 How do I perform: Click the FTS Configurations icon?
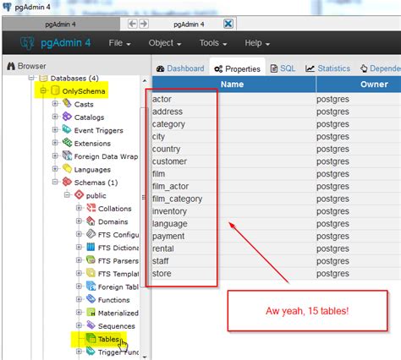[91, 234]
